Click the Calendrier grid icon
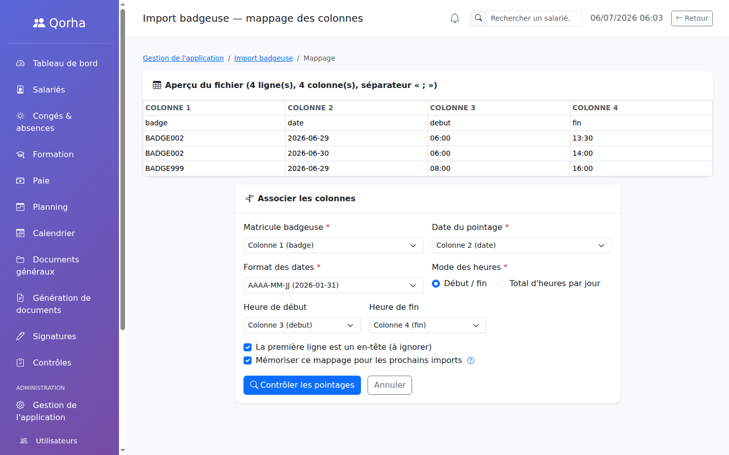 [x=20, y=233]
